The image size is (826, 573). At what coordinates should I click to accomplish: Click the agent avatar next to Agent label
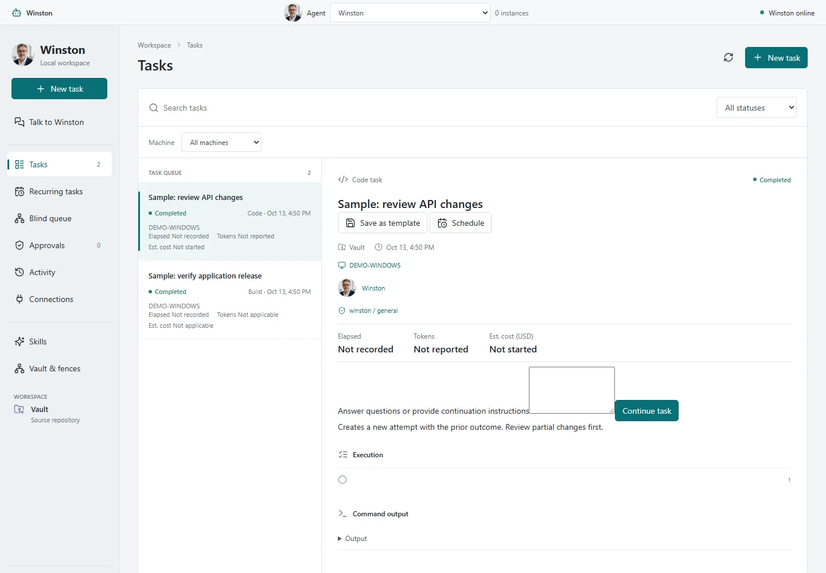point(293,13)
